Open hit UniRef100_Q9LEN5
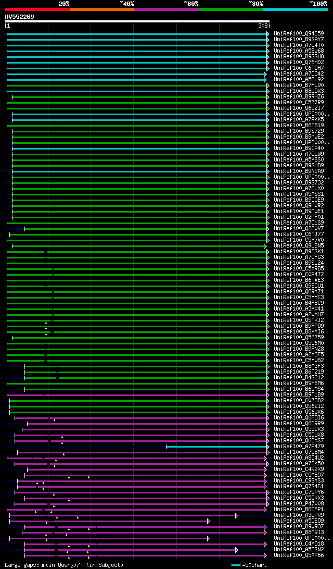 (x=299, y=246)
